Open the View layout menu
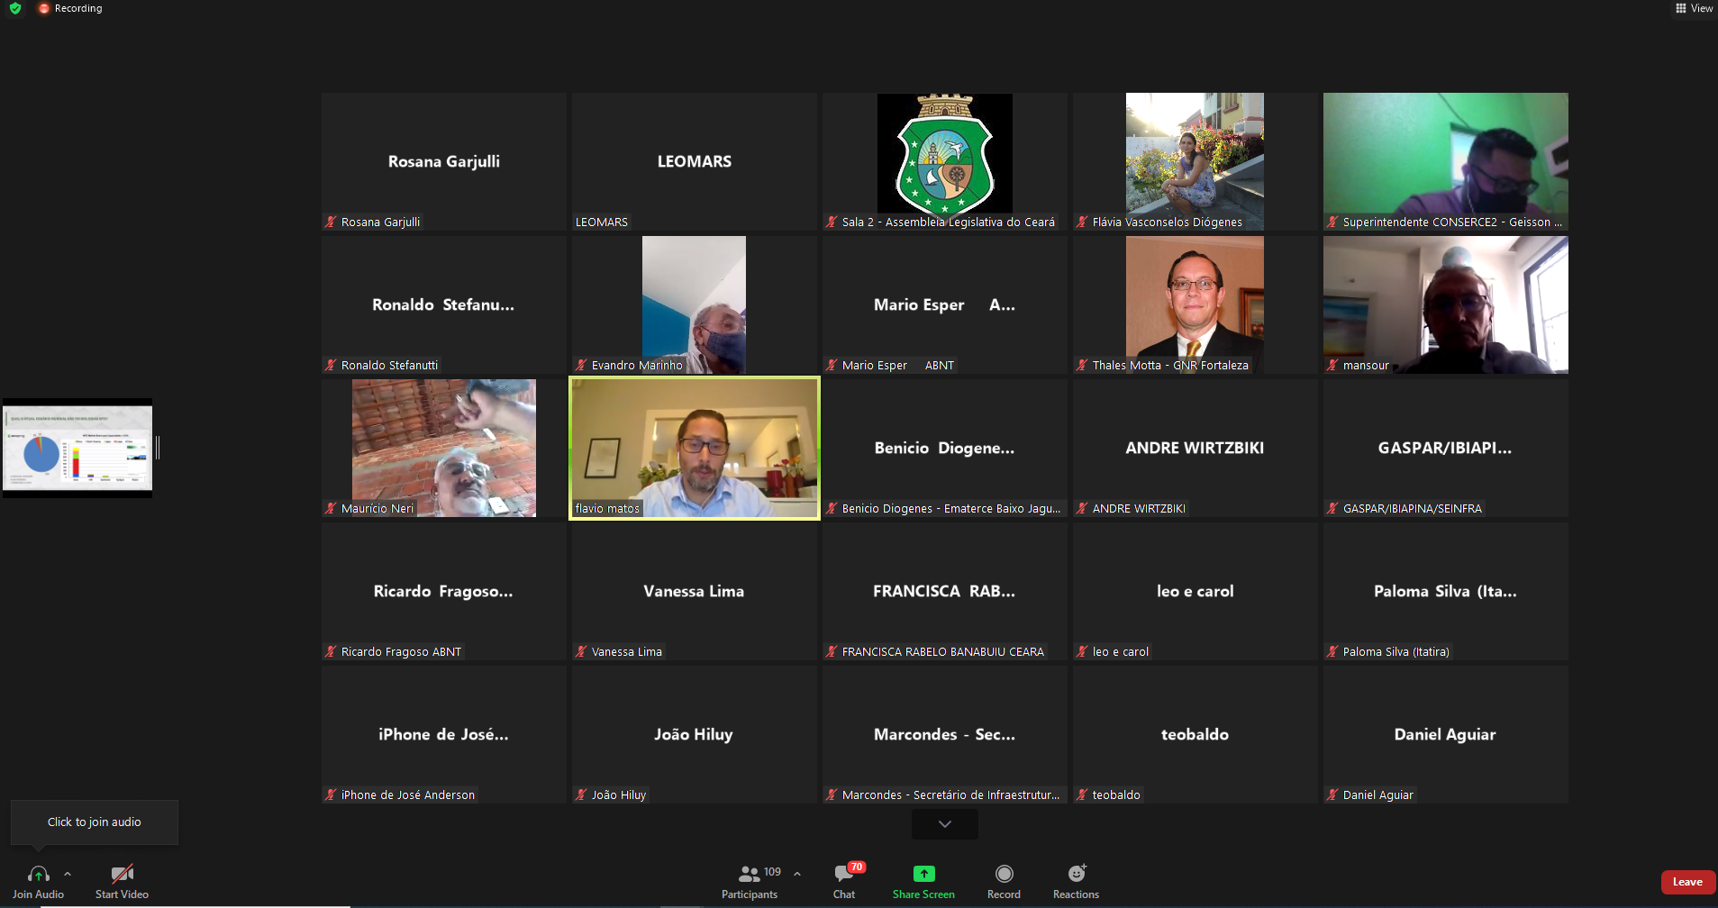The height and width of the screenshot is (908, 1718). click(x=1694, y=8)
